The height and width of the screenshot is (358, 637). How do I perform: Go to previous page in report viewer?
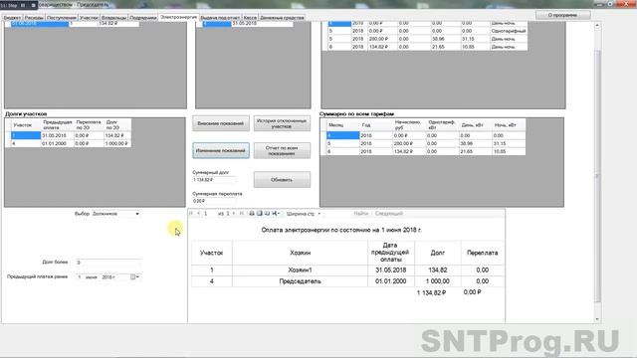click(199, 213)
